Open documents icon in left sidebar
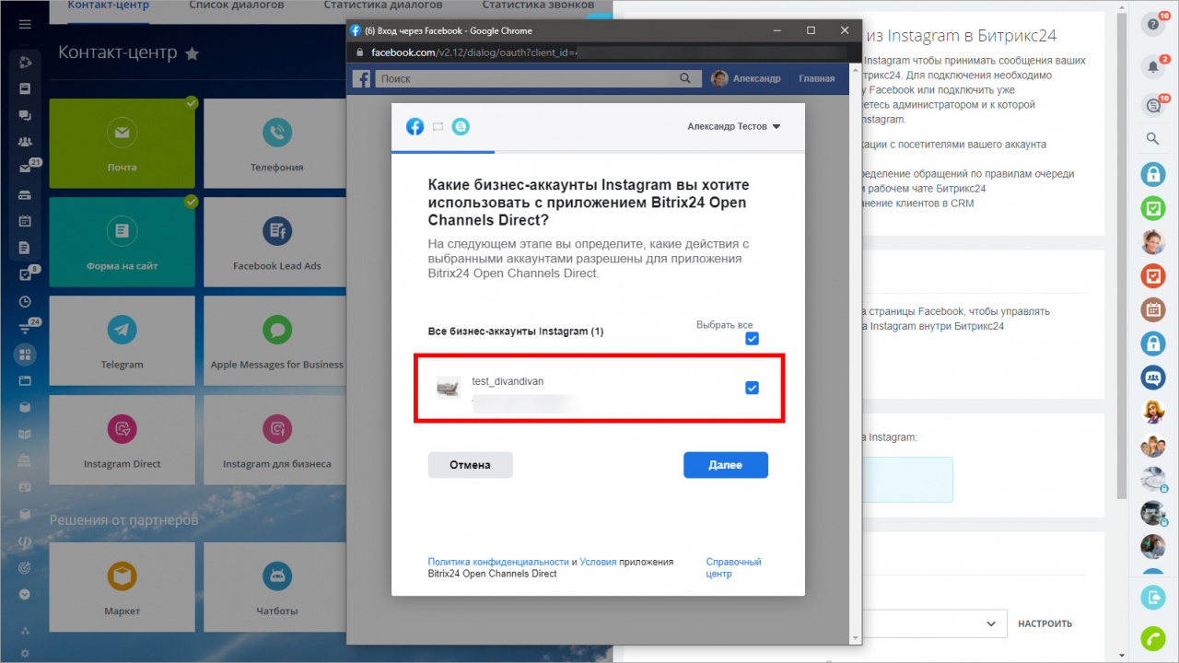Image resolution: width=1179 pixels, height=663 pixels. tap(25, 248)
